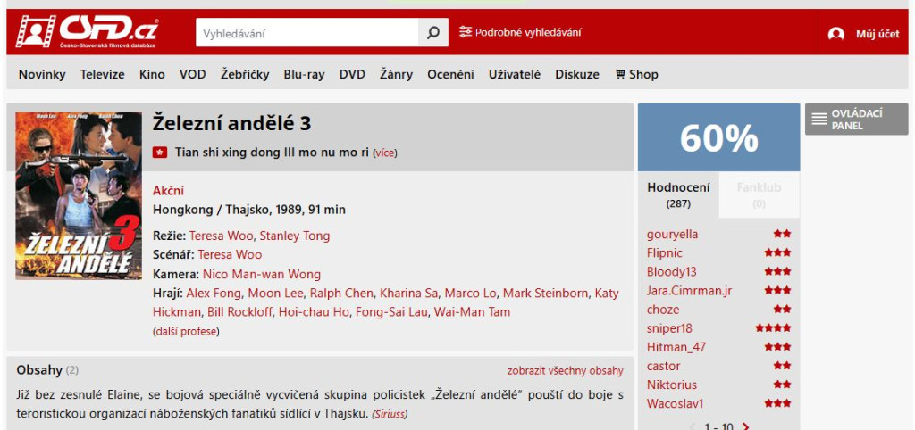Open actor Alex Fong
The height and width of the screenshot is (430, 915).
coord(214,293)
